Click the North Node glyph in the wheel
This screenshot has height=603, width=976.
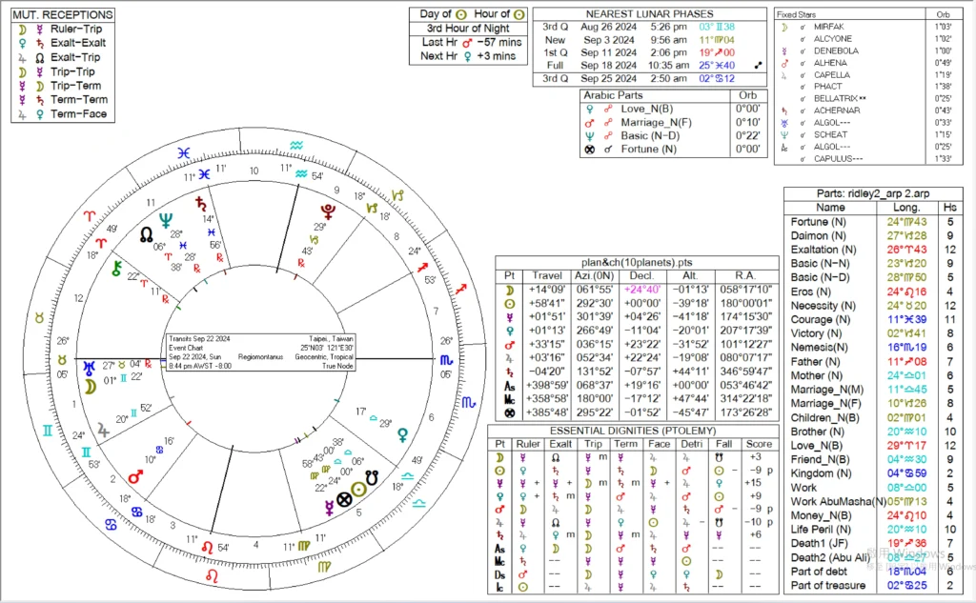click(x=148, y=233)
